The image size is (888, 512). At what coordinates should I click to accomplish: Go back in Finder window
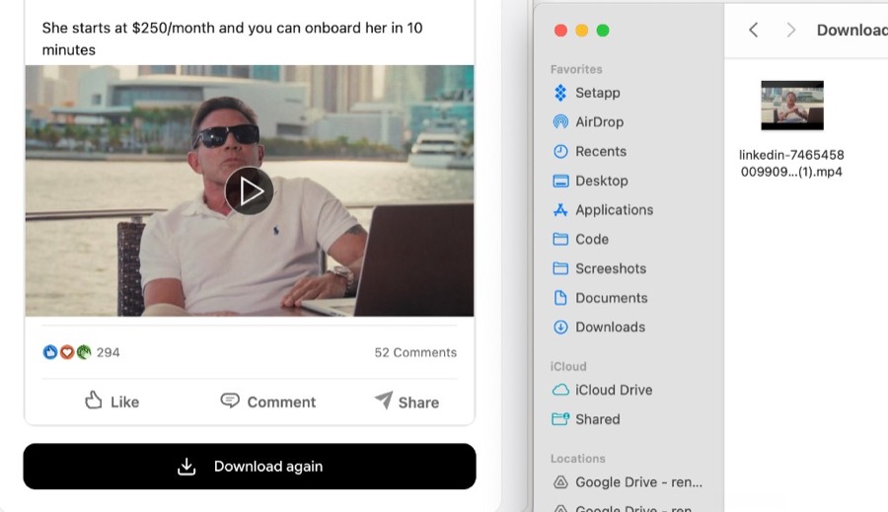[753, 30]
